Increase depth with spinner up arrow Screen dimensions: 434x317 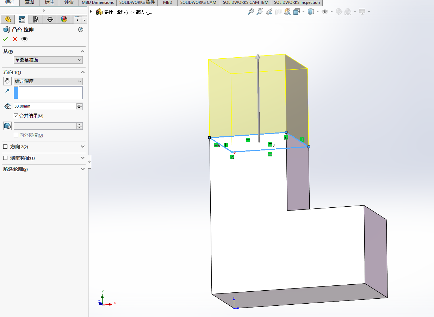[x=79, y=104]
